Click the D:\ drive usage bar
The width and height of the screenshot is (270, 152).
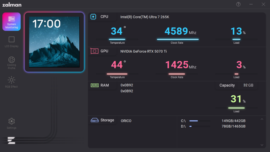tap(200, 126)
